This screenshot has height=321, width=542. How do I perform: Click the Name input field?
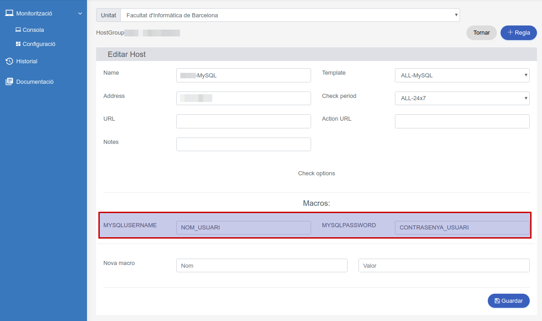tap(243, 75)
